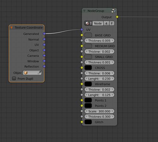Click the Camera output socket
The width and height of the screenshot is (158, 142).
point(44,56)
